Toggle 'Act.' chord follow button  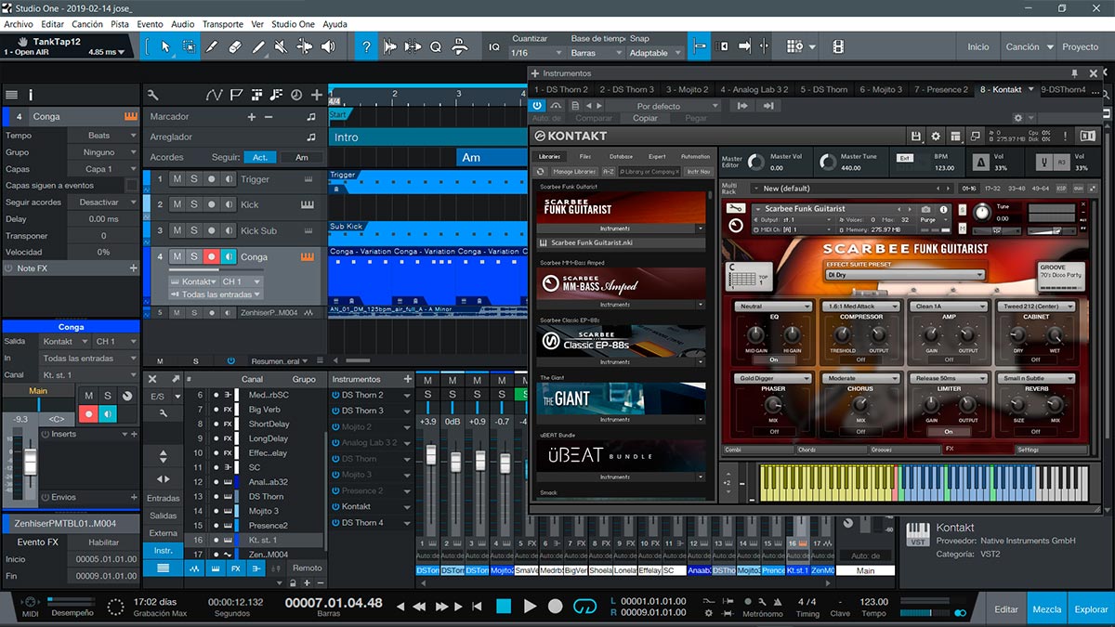261,157
